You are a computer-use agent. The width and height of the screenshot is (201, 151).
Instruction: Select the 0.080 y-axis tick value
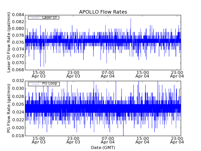[x=18, y=29]
